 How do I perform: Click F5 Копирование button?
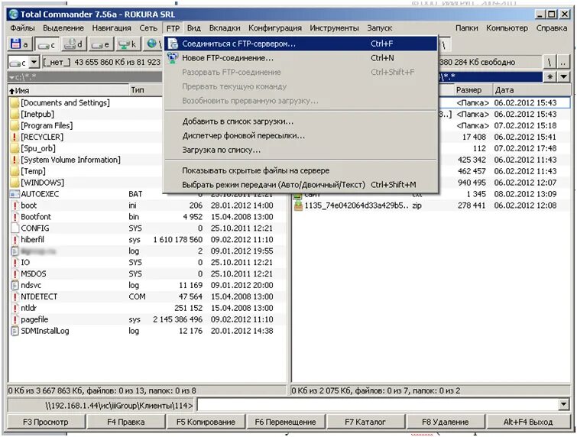tap(206, 422)
